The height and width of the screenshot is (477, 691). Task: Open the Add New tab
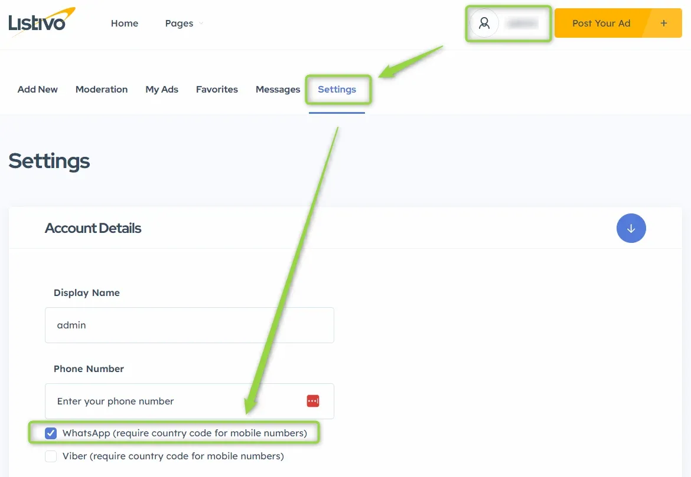tap(37, 90)
